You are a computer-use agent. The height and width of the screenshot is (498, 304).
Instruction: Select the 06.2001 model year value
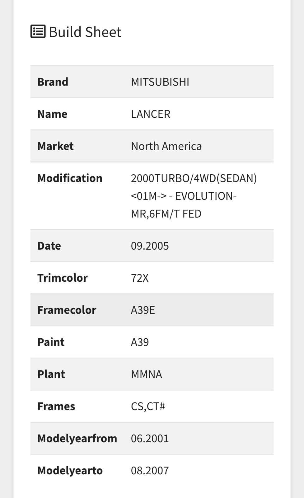point(150,438)
